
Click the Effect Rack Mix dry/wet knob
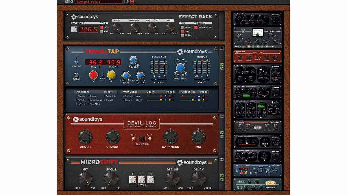[x=170, y=27]
